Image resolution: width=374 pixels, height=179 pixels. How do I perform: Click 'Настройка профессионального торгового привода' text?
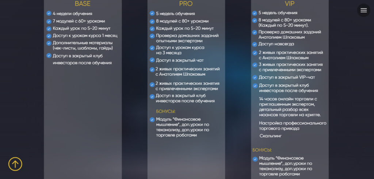[x=293, y=126]
